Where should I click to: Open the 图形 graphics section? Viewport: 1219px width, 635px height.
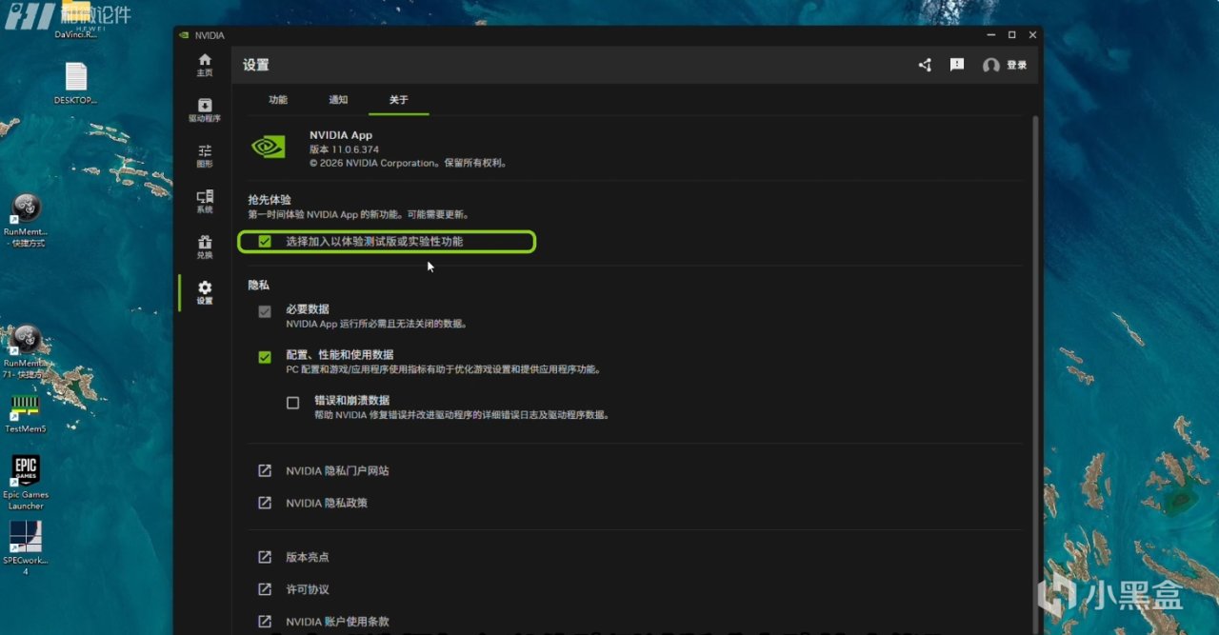[x=205, y=156]
